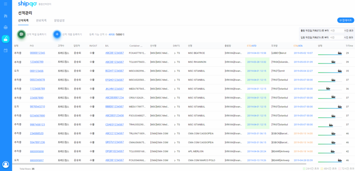Expand TS chevron in APL MERLION row

[175, 152]
